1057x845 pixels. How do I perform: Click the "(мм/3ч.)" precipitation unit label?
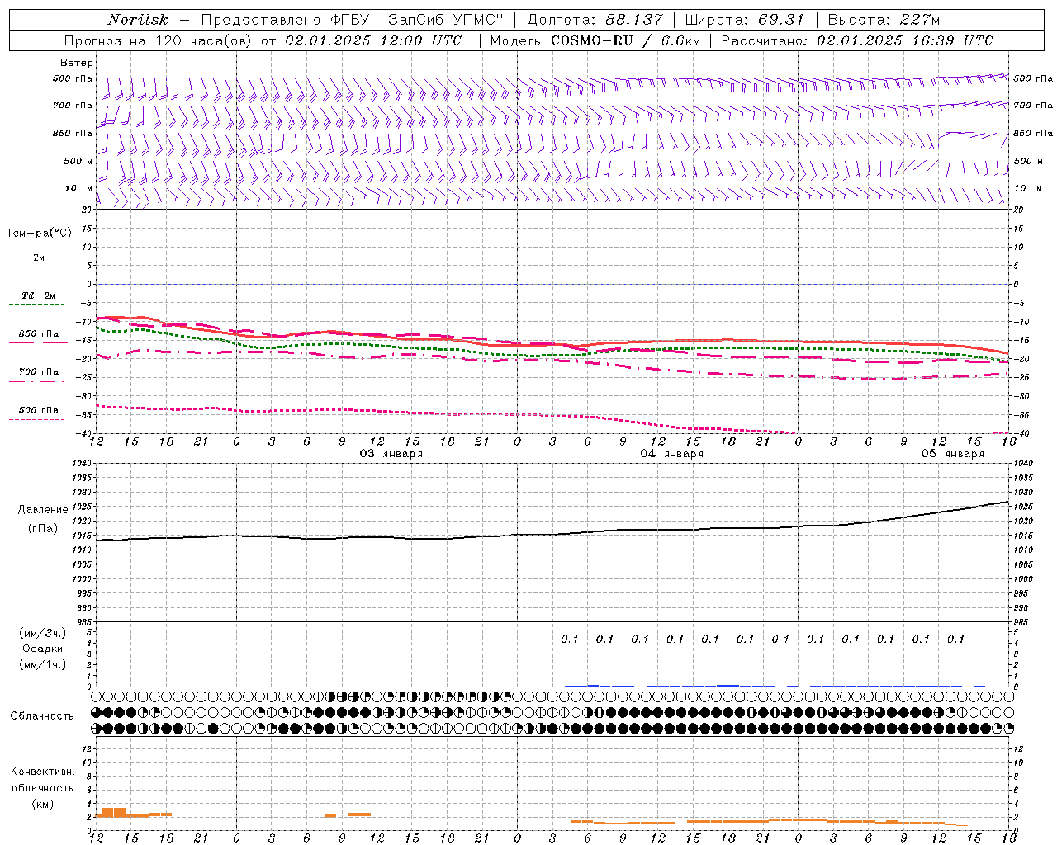pyautogui.click(x=43, y=633)
